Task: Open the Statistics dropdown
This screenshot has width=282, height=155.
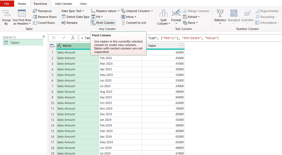Action: [220, 17]
